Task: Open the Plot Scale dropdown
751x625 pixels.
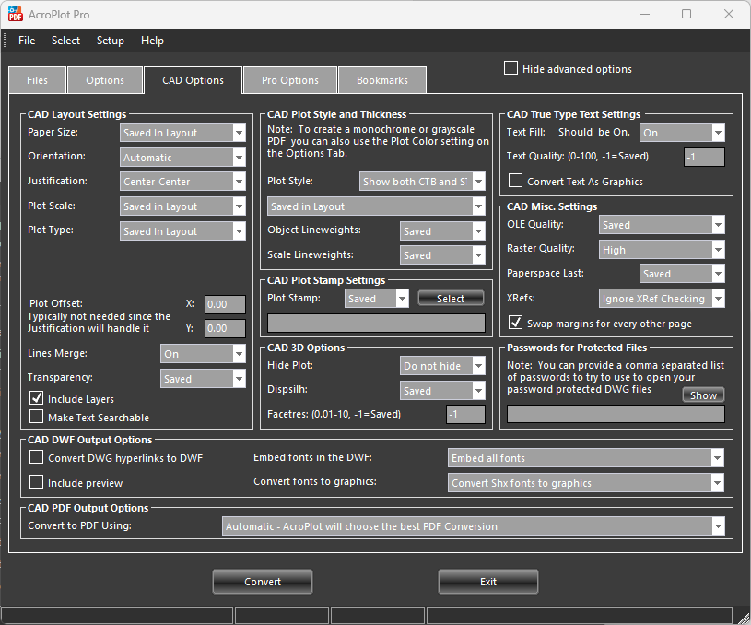Action: pos(183,206)
